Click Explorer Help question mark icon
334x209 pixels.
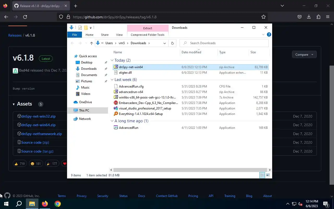[269, 34]
